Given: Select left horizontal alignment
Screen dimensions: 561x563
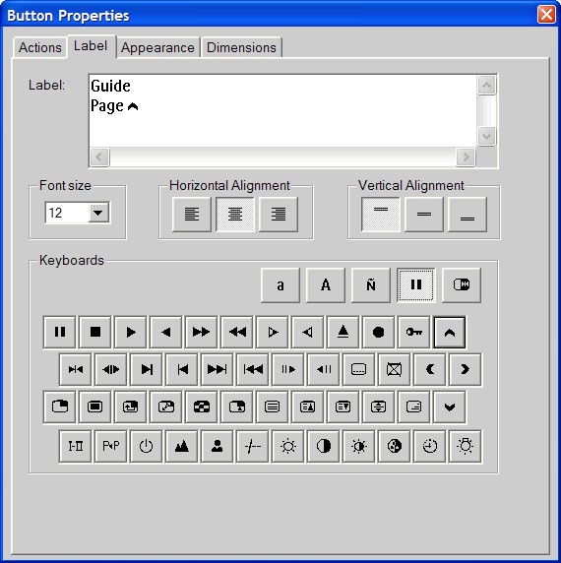Looking at the screenshot, I should (192, 215).
